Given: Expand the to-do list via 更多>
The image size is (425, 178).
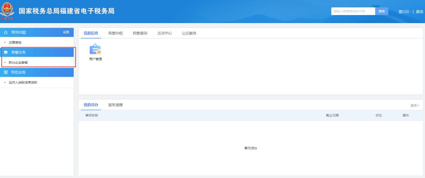Looking at the screenshot, I should click(x=415, y=106).
